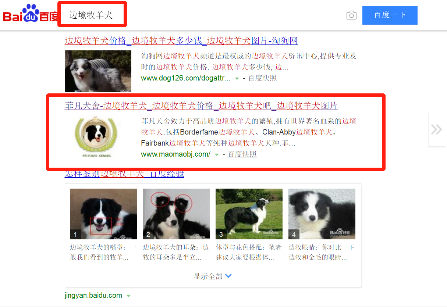Expand the arrow next to www.dog126.com
Screen dimensions: 447x307
click(x=237, y=78)
